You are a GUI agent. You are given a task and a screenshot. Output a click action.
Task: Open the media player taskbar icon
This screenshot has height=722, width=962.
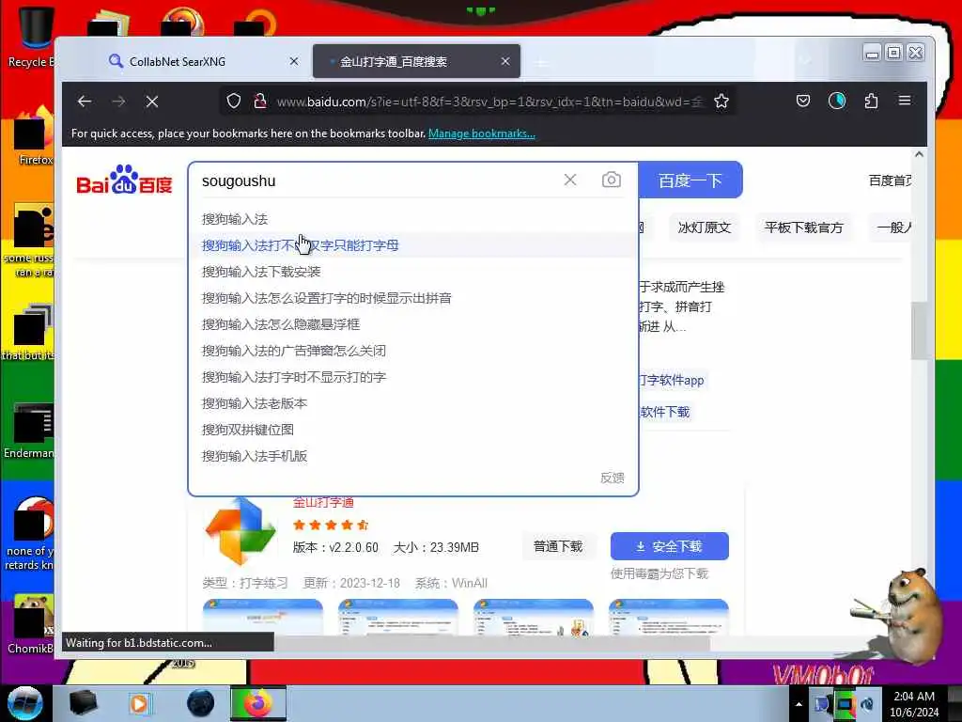pyautogui.click(x=139, y=703)
